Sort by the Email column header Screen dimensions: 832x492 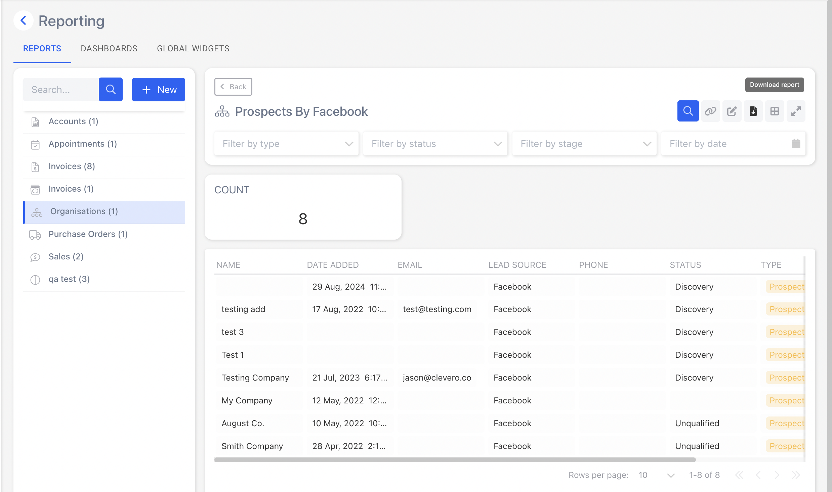pyautogui.click(x=410, y=265)
